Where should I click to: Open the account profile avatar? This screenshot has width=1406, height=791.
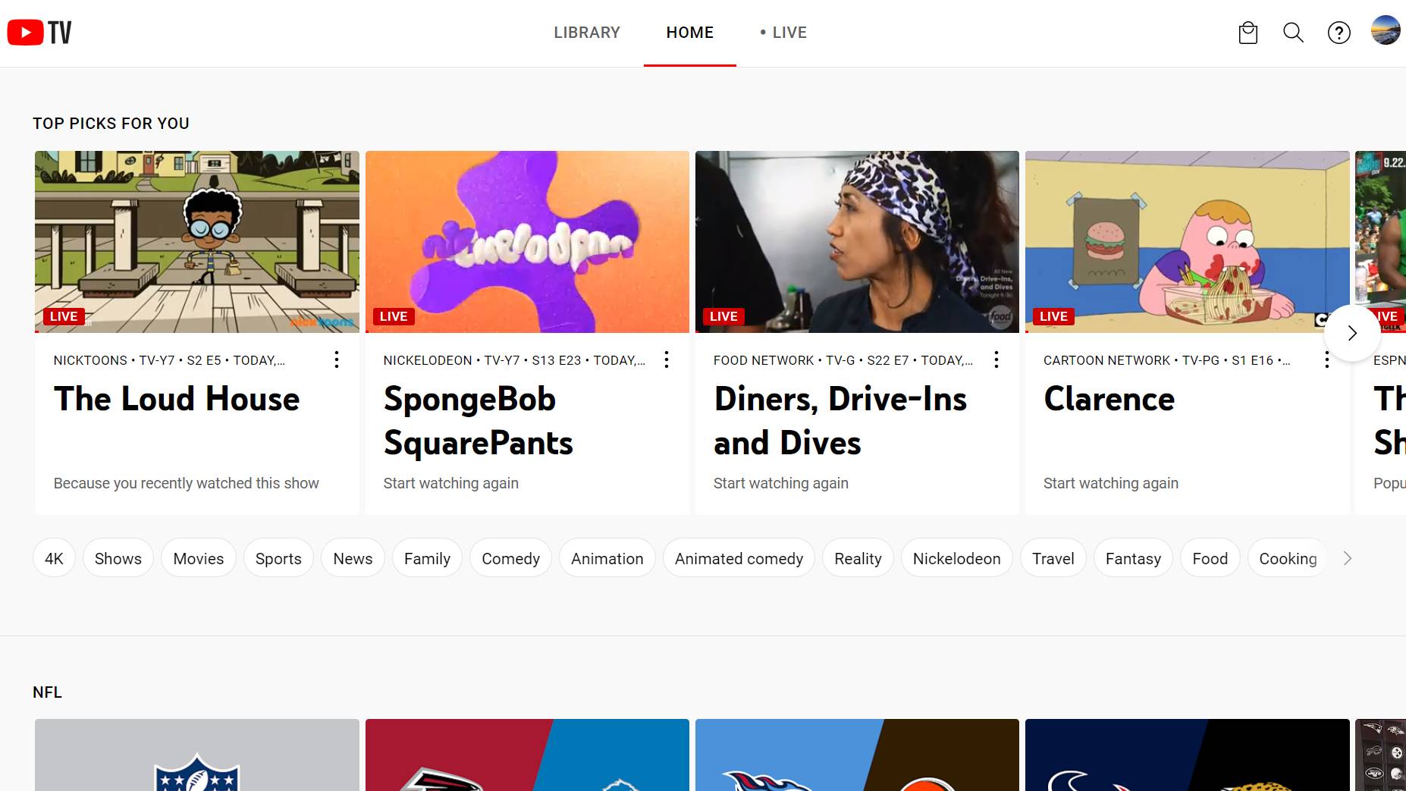(x=1385, y=31)
